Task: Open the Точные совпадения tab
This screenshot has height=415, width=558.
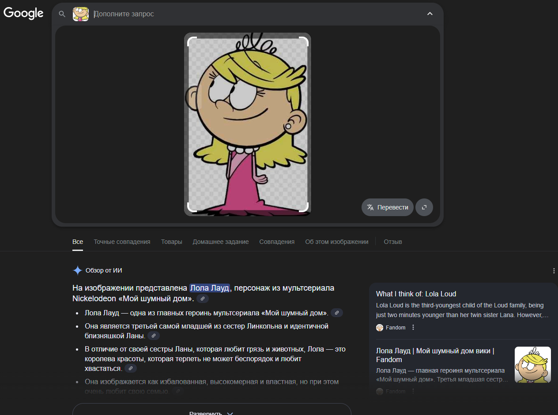Action: [x=122, y=242]
